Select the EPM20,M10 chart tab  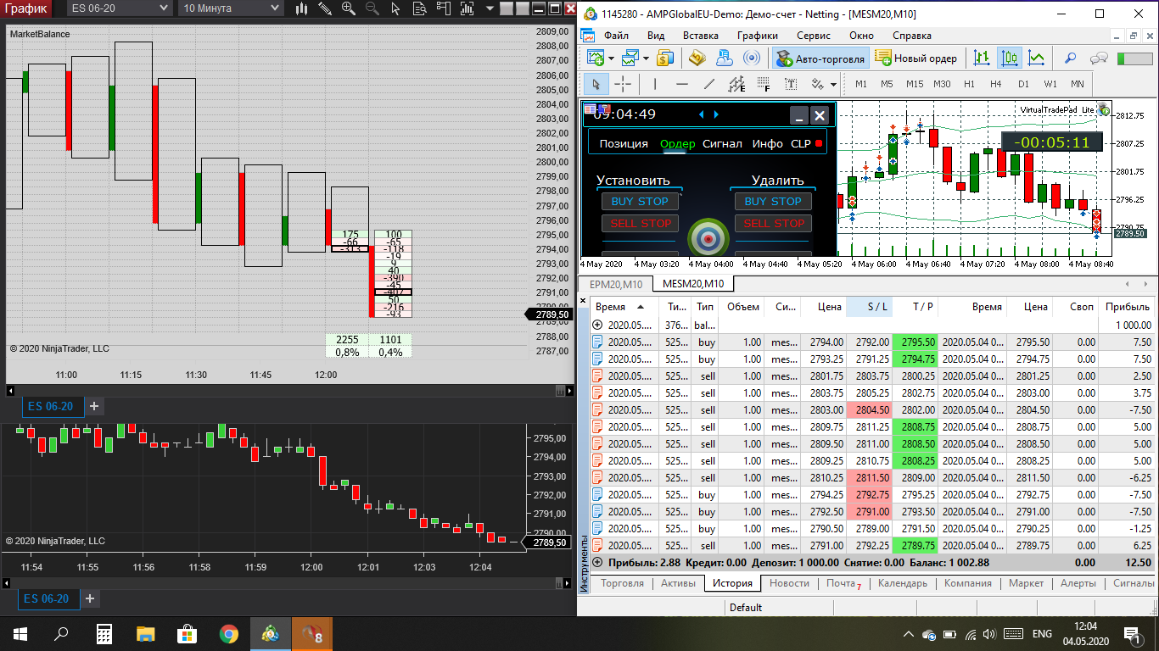(616, 284)
